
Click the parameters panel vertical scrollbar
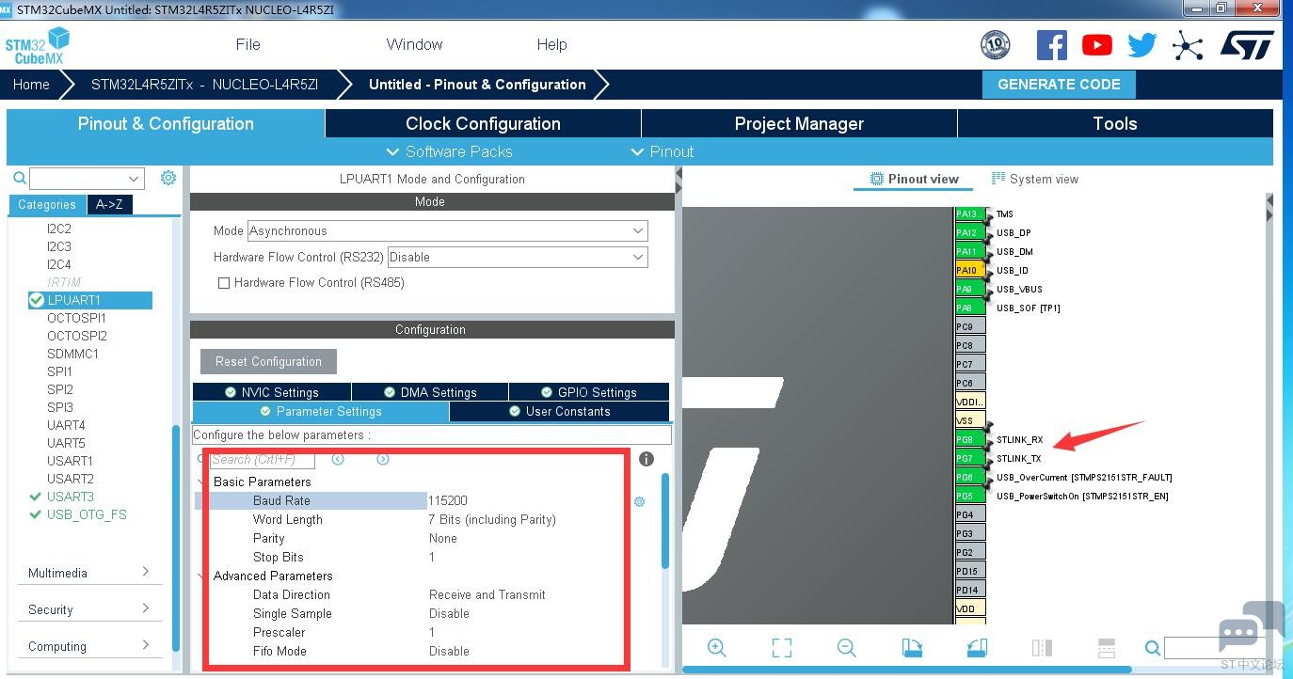[666, 521]
